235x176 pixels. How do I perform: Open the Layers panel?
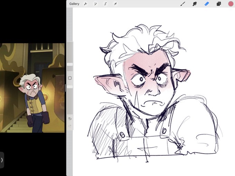tap(219, 4)
